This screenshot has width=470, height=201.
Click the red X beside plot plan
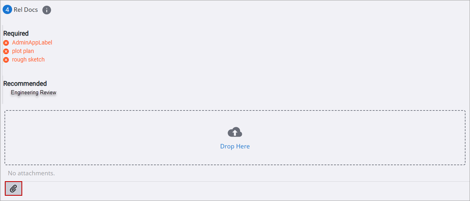point(6,51)
